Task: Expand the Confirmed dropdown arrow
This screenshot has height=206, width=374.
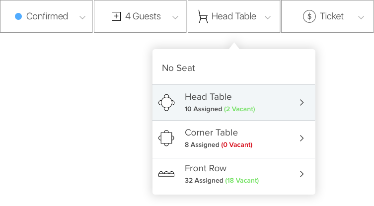Action: 82,17
